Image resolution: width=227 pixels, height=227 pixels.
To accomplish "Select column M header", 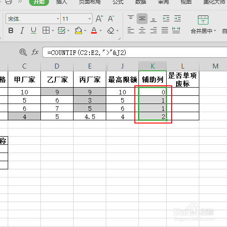I will point(215,66).
